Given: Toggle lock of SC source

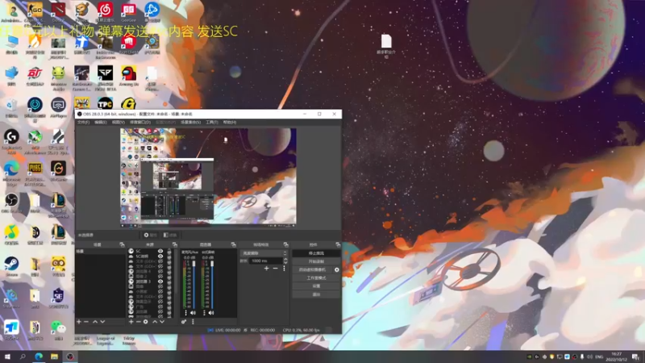Looking at the screenshot, I should coord(169,251).
